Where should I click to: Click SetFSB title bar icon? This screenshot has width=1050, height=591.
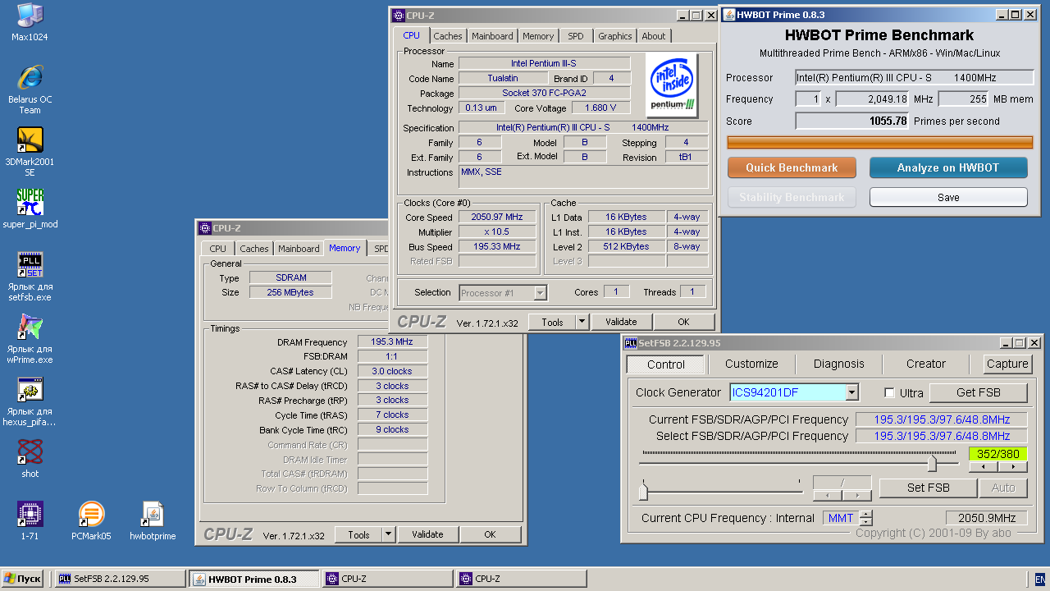631,342
